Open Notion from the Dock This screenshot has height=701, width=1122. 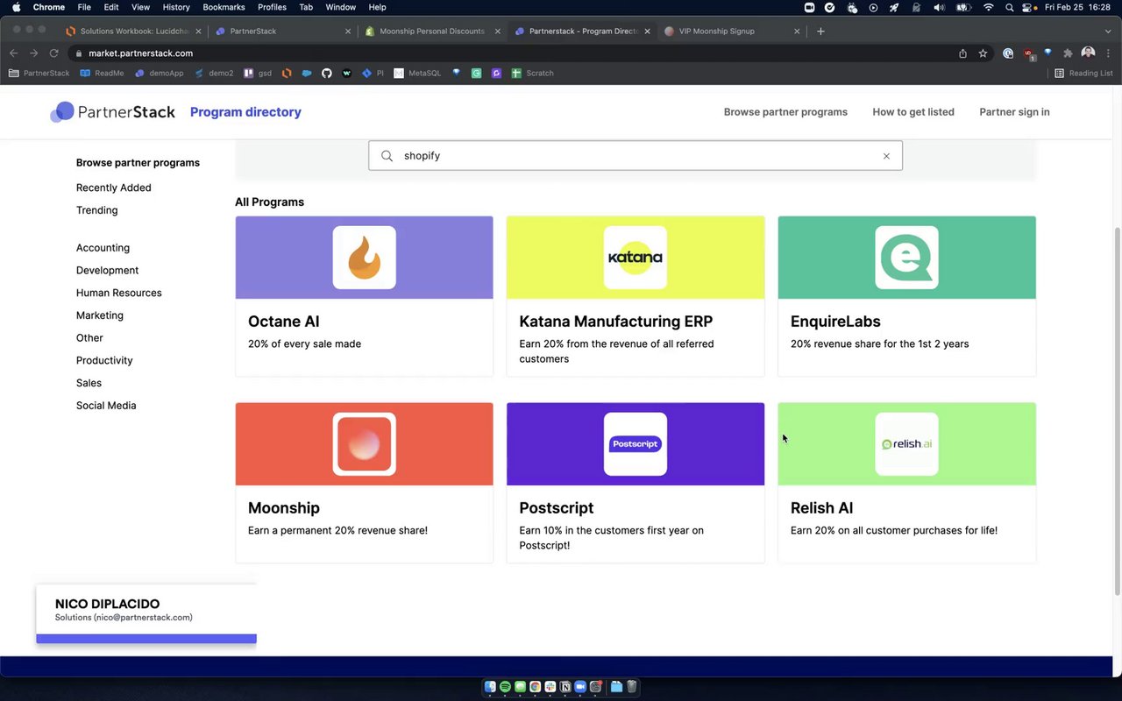tap(565, 687)
